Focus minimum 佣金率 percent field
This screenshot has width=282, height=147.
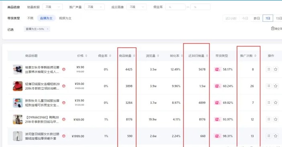(x=176, y=7)
